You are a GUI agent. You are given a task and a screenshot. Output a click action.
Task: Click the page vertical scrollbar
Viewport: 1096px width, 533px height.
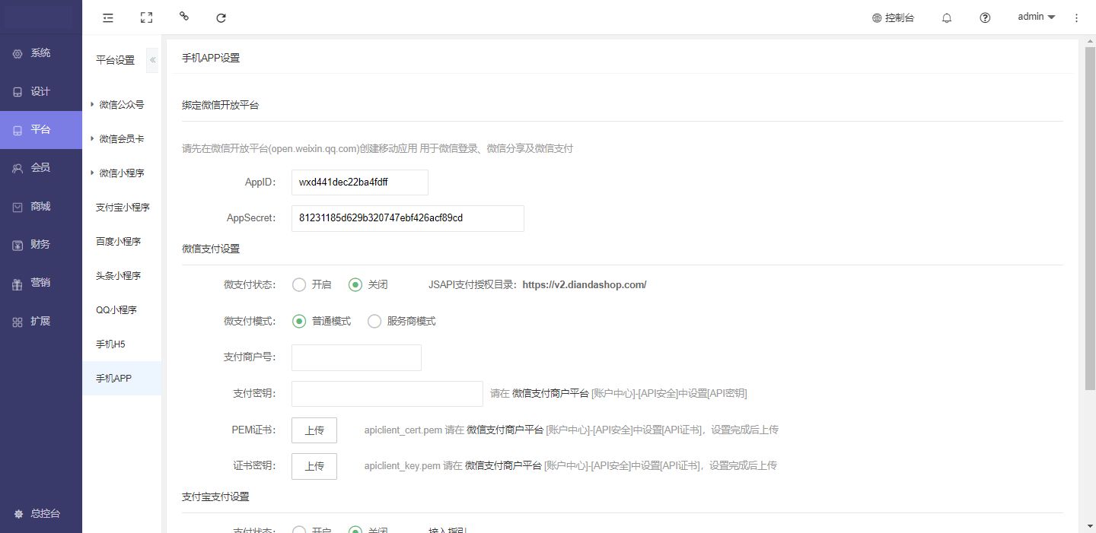1090,228
